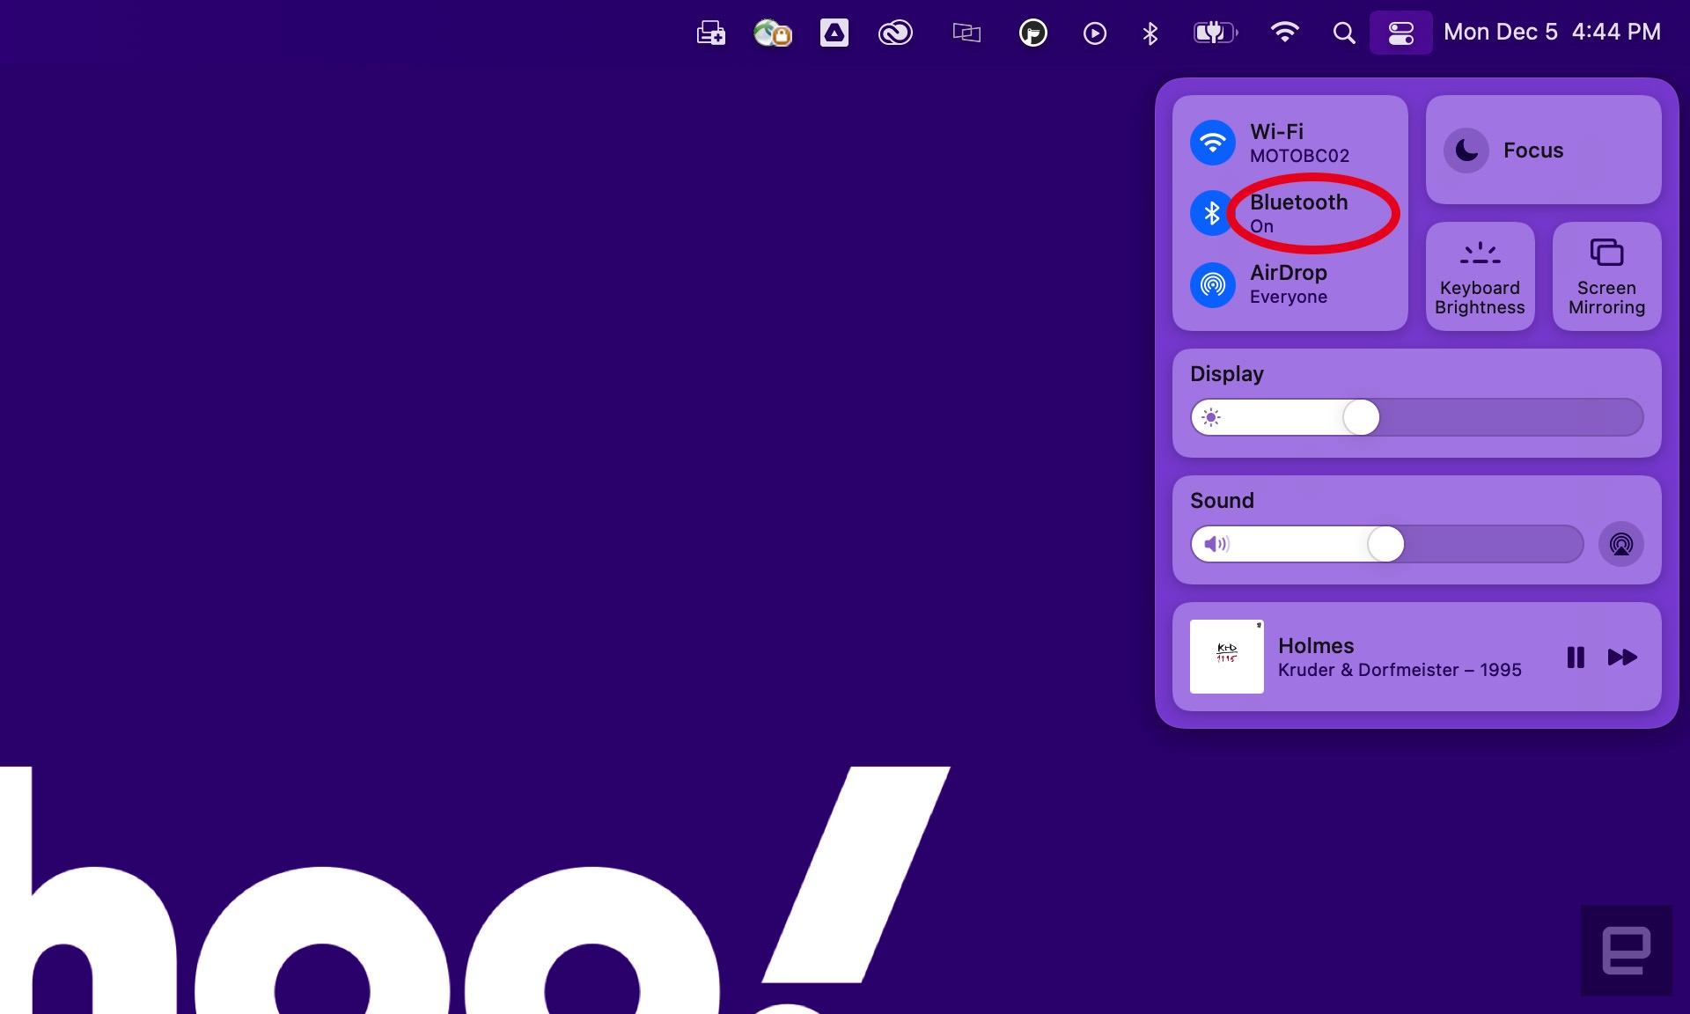The width and height of the screenshot is (1690, 1014).
Task: Pause the Holmes track playback
Action: [1576, 657]
